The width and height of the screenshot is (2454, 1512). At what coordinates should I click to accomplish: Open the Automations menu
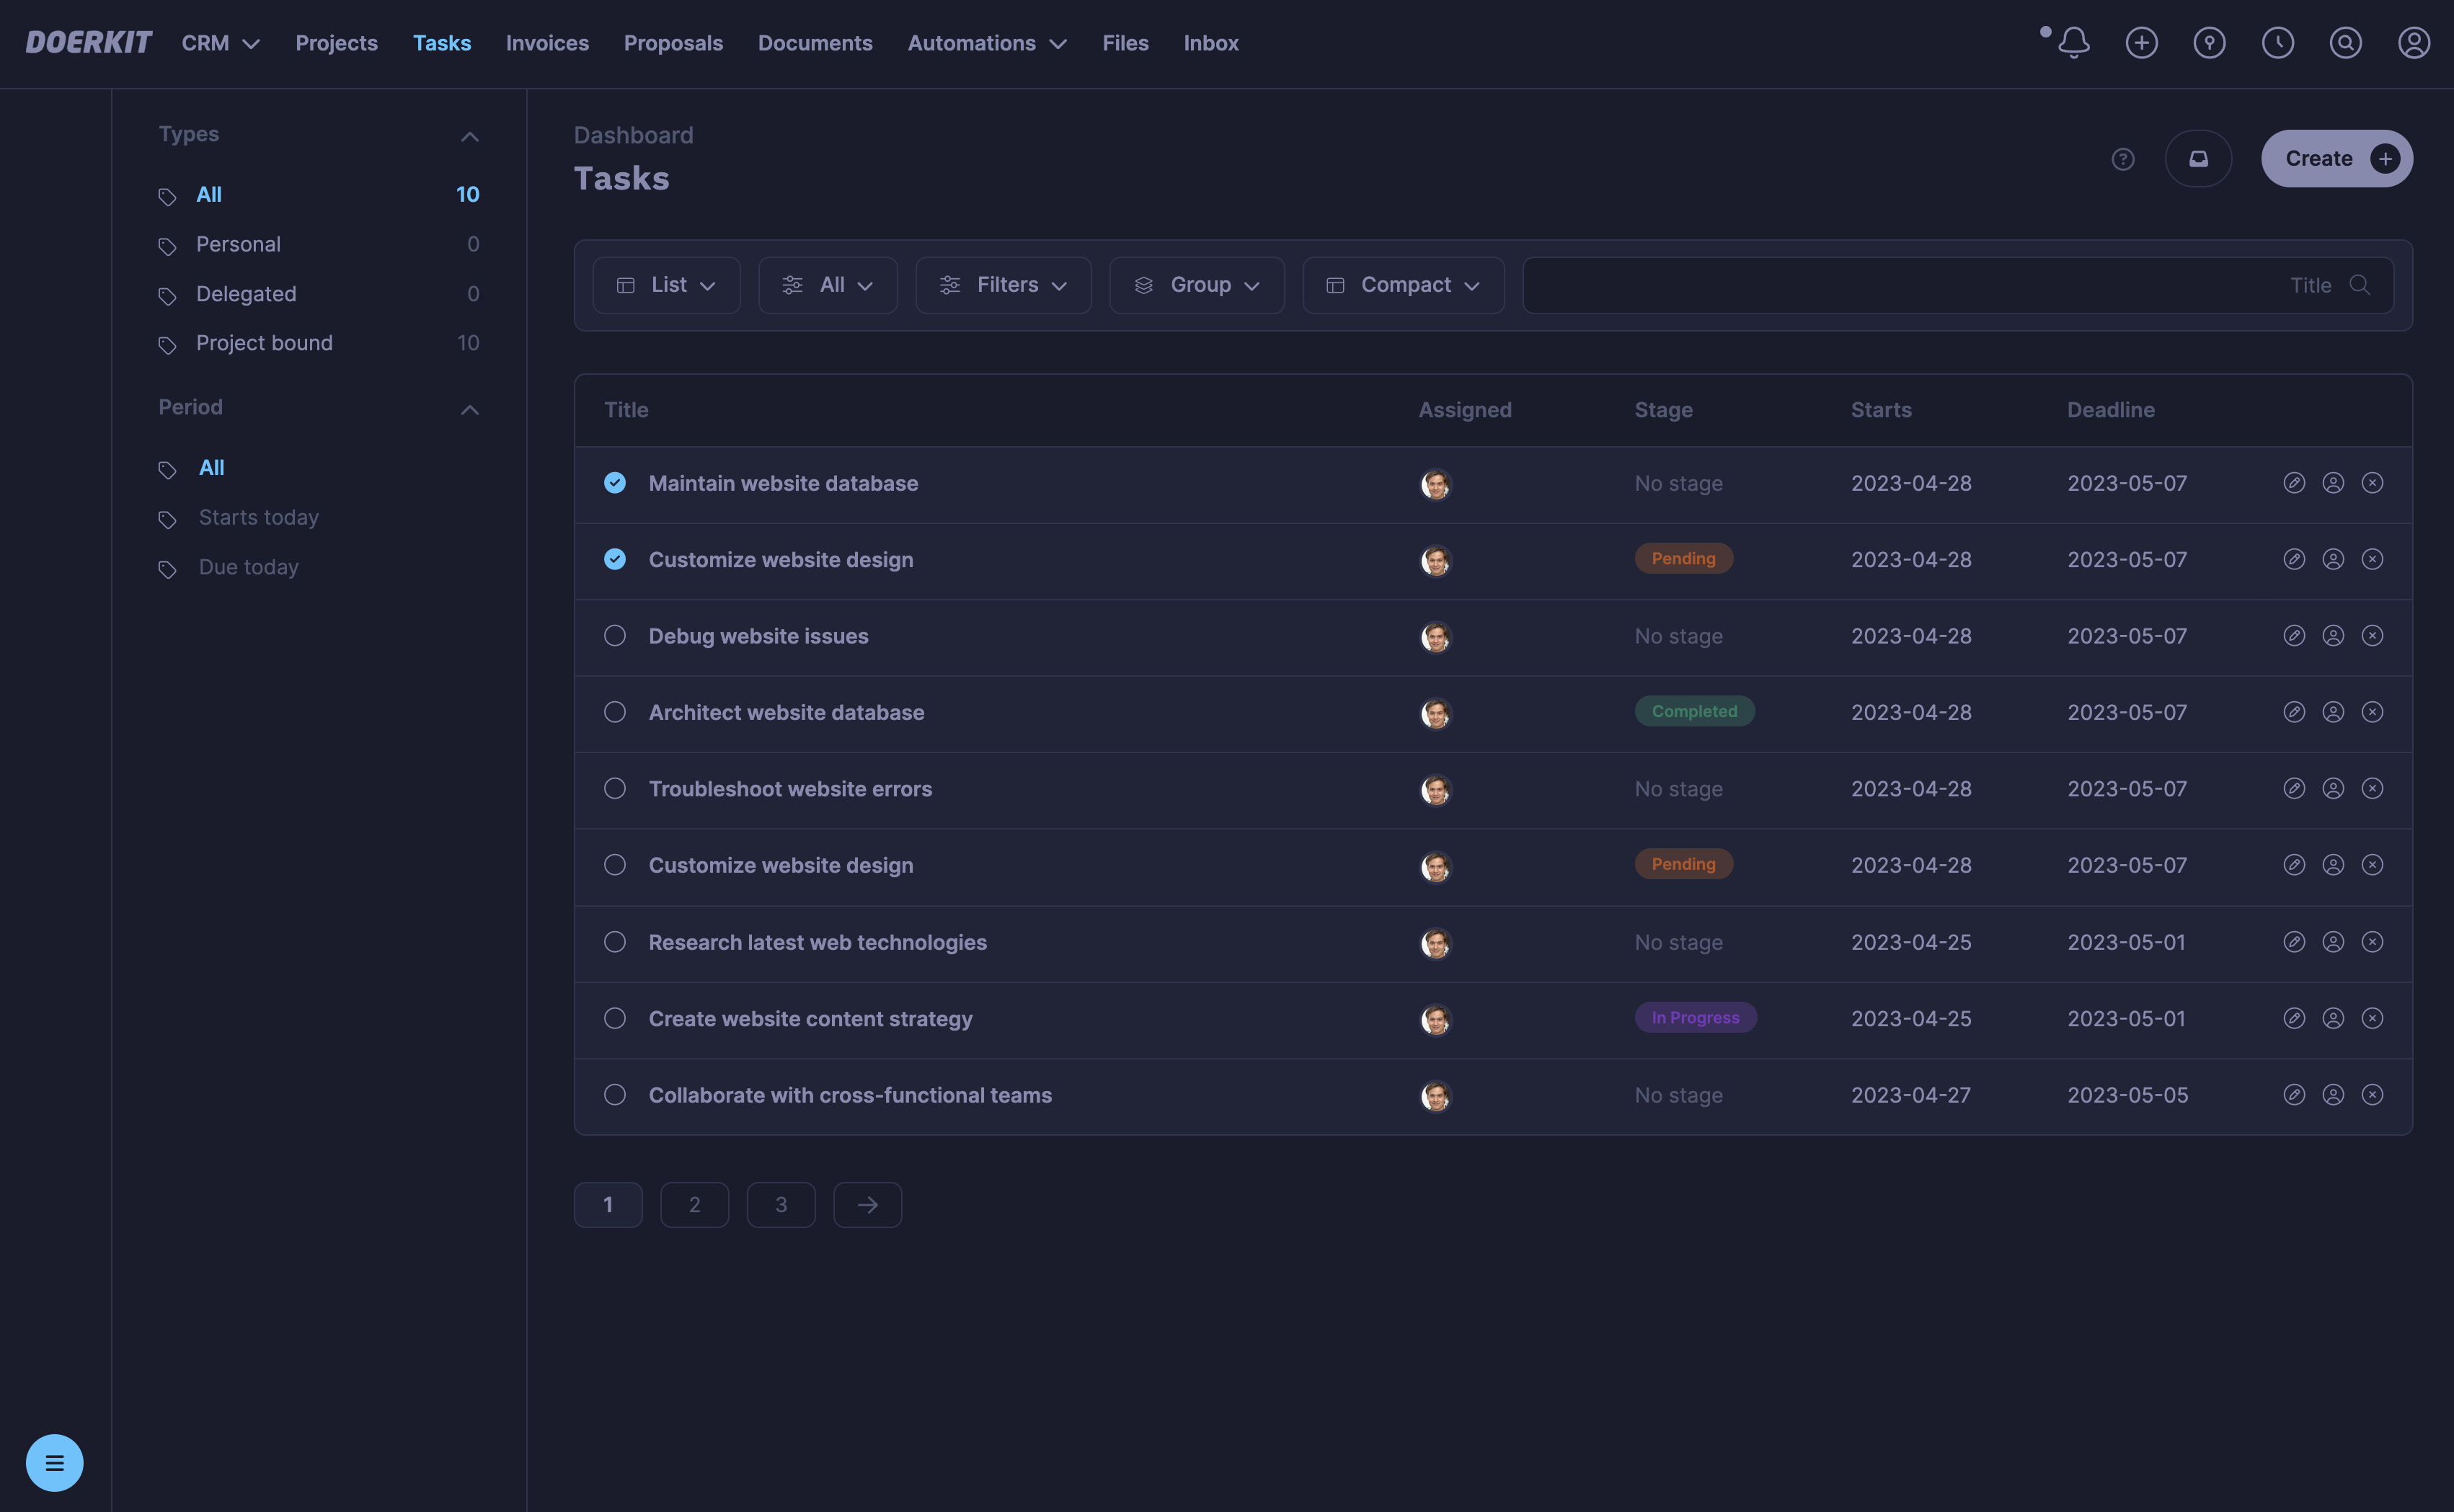986,43
